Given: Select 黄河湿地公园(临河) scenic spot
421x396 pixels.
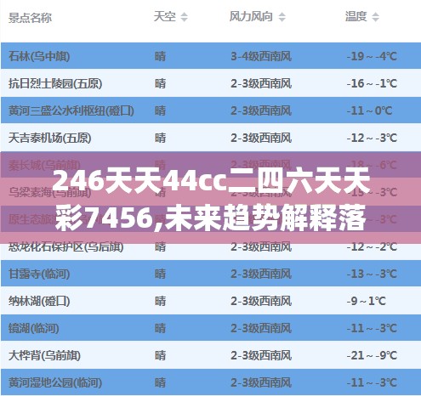Looking at the screenshot, I should coord(55,382).
